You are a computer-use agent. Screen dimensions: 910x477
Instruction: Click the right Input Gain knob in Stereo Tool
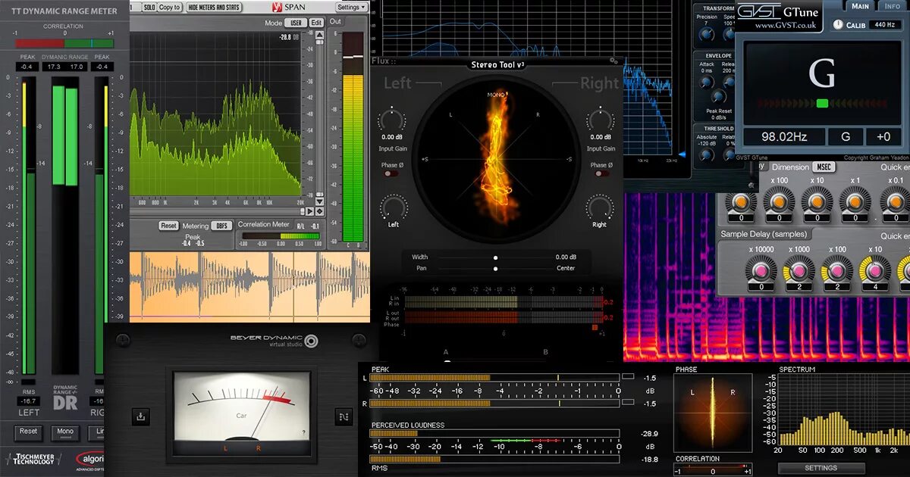coord(599,120)
